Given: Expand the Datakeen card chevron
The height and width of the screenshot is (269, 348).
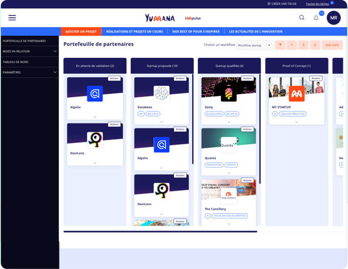Looking at the screenshot, I should [162, 122].
